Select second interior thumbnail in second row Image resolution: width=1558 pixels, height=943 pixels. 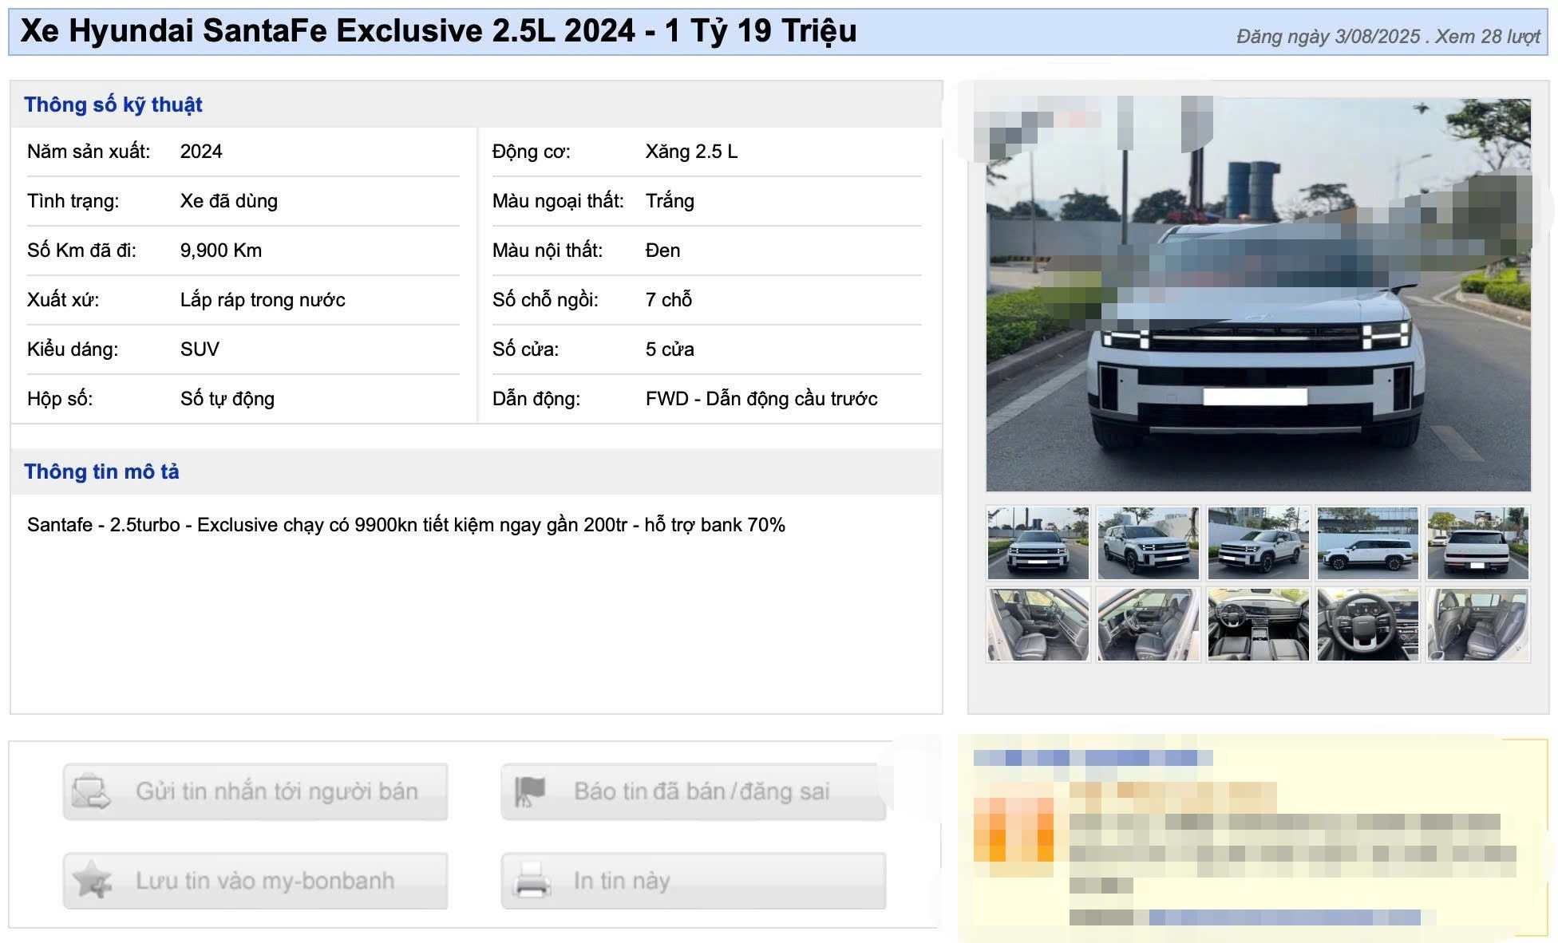(1148, 625)
